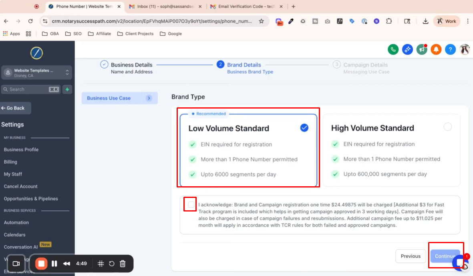Click the camera screenshot extension icon
473x276 pixels.
point(327,21)
